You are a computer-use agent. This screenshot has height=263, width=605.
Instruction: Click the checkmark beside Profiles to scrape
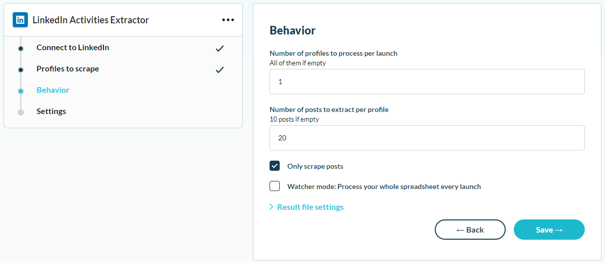(x=219, y=70)
